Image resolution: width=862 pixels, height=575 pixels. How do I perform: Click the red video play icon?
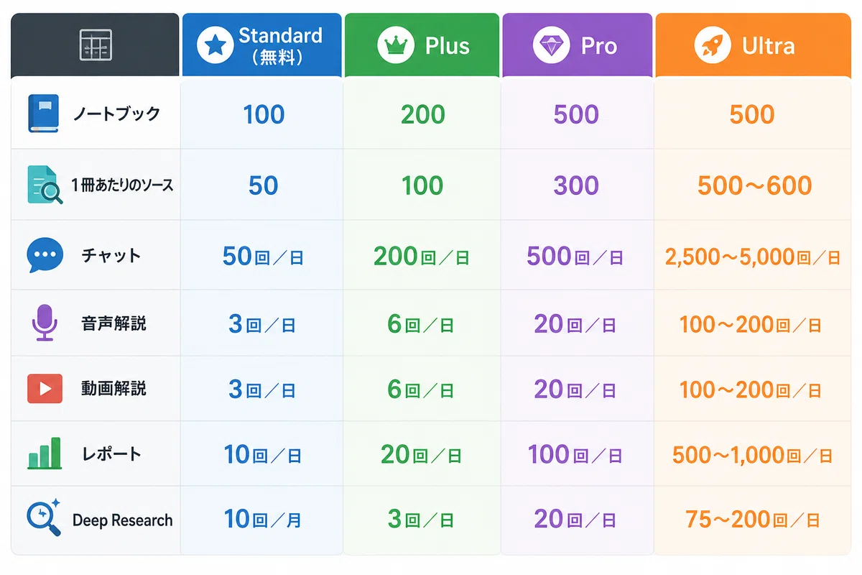pyautogui.click(x=45, y=388)
